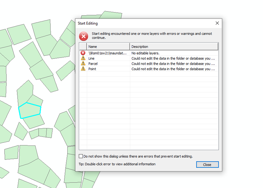Click the 'No editable layers.' description
The height and width of the screenshot is (188, 263).
145,53
